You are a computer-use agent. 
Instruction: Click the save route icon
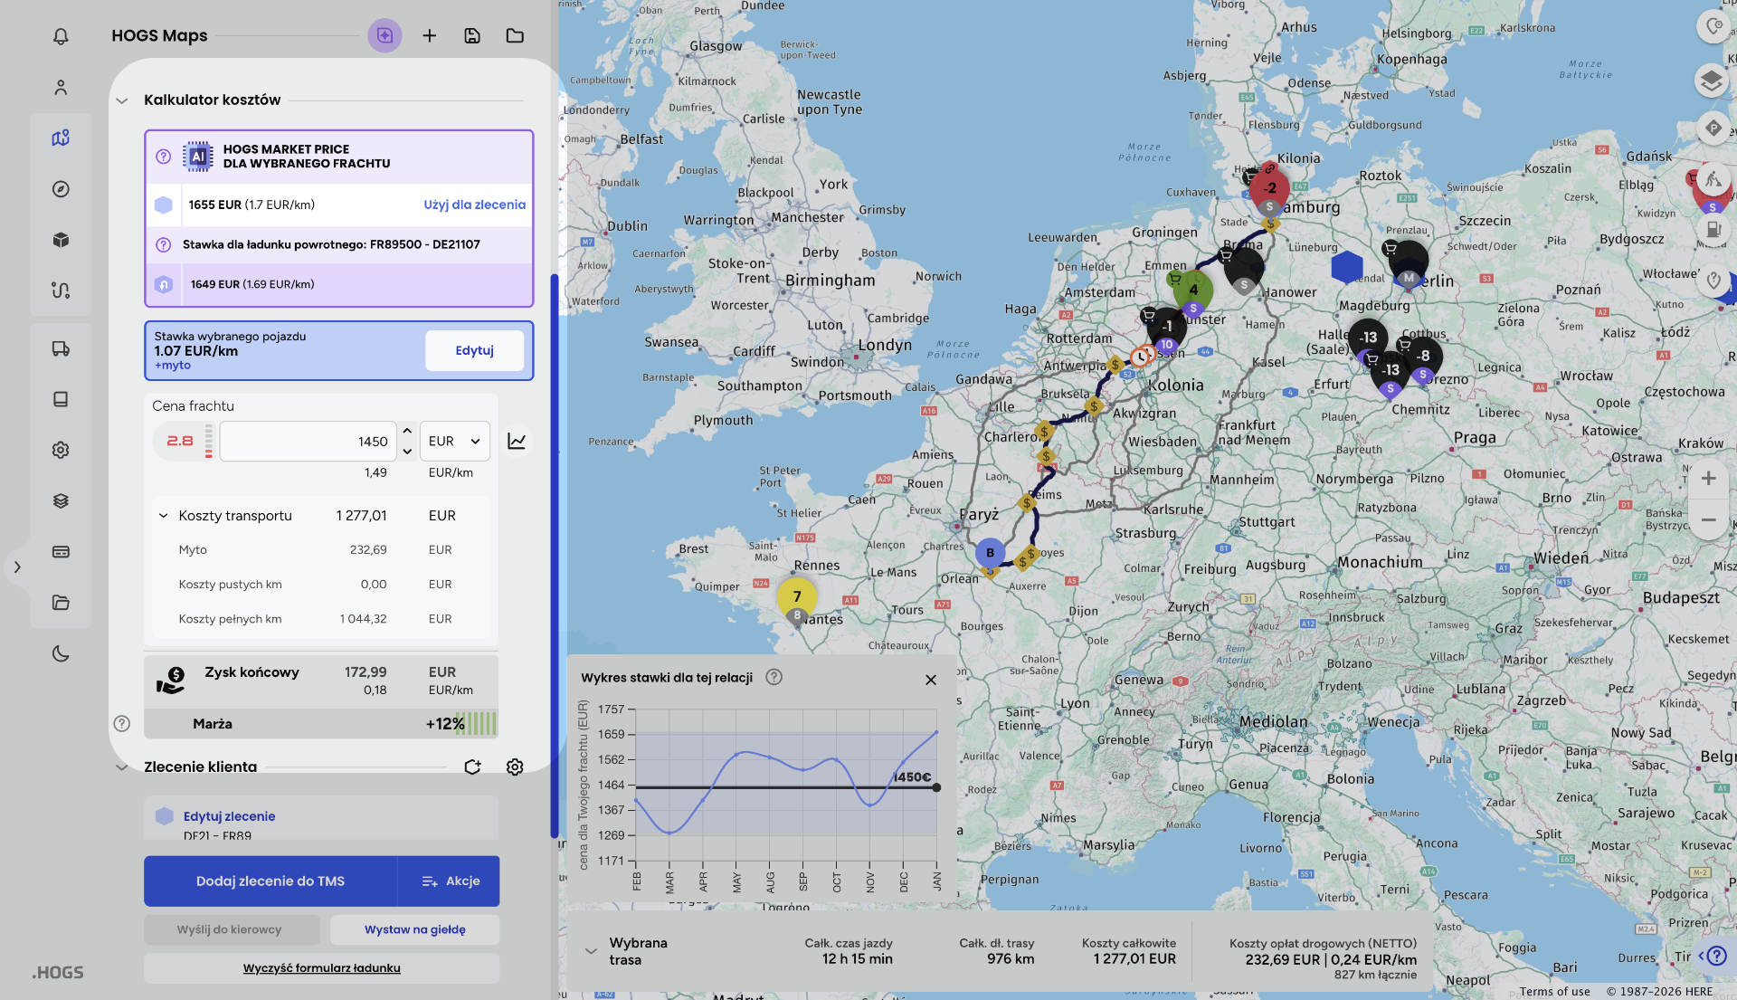[x=472, y=36]
